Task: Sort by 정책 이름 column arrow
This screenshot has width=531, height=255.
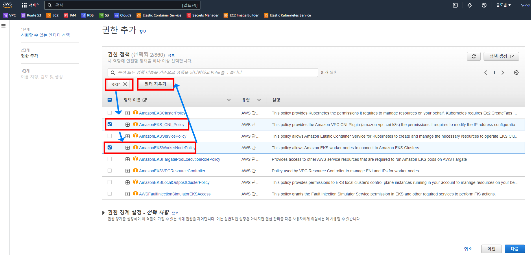Action: coord(229,100)
